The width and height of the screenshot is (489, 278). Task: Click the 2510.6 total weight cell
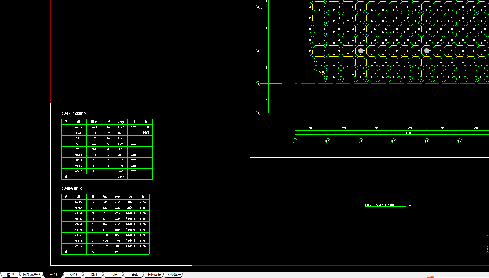coord(118,213)
